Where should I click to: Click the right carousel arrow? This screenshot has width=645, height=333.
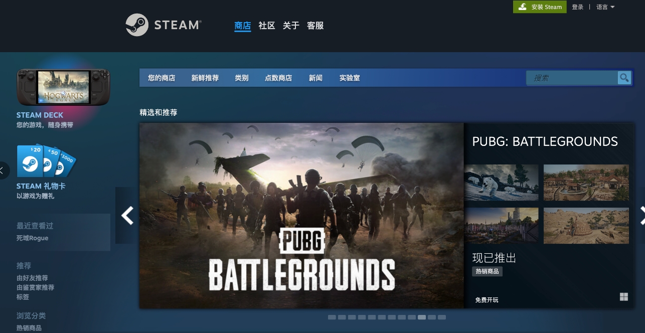click(x=641, y=216)
